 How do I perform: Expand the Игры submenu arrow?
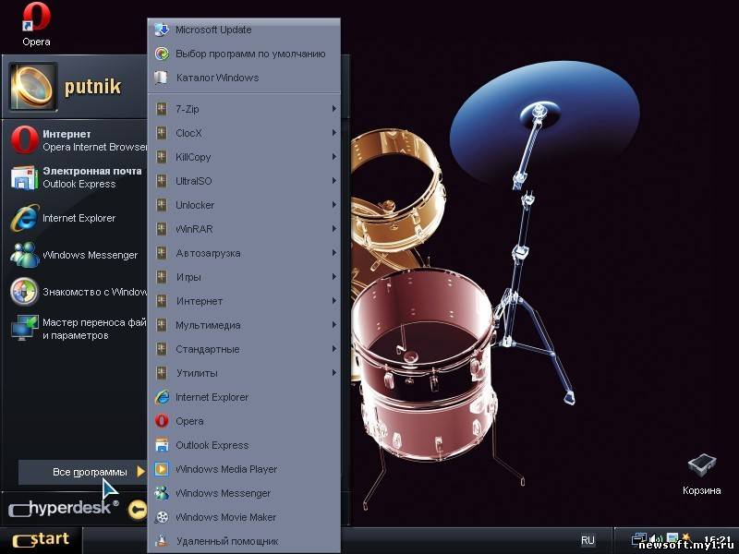(x=333, y=276)
